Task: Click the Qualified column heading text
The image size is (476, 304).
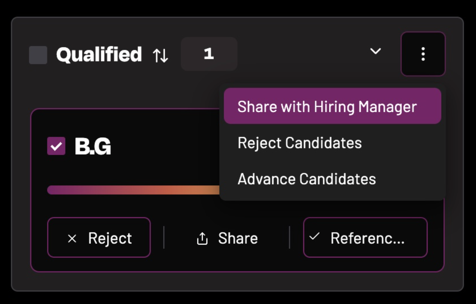Action: (99, 55)
